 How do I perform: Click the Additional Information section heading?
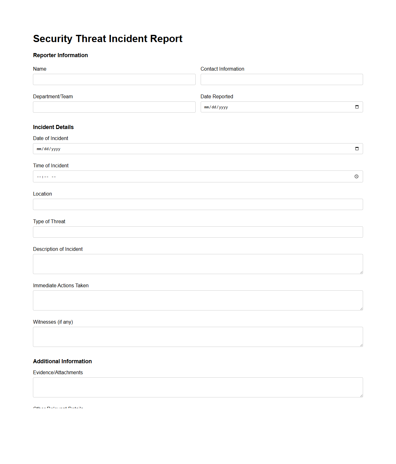62,361
